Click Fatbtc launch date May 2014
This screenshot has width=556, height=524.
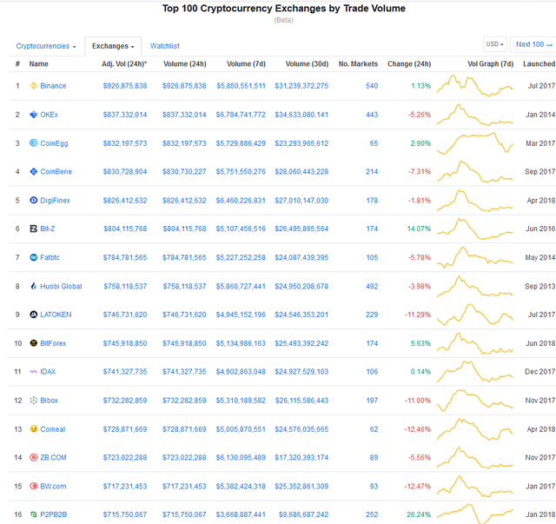coord(540,257)
